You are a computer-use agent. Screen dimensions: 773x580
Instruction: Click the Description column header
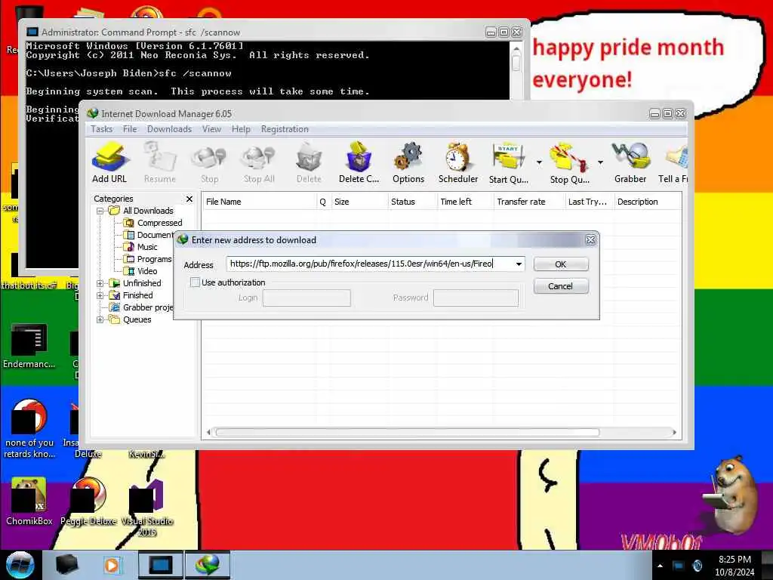648,202
